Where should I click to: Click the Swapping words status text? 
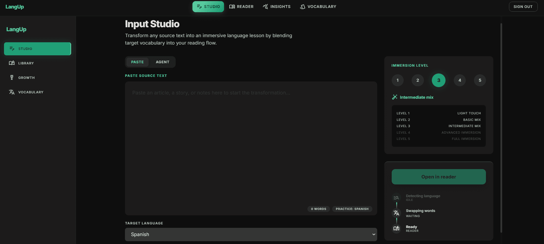pos(420,211)
